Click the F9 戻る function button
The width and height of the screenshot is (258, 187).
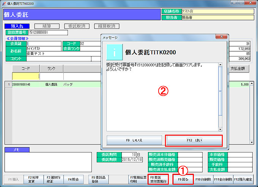click(183, 179)
